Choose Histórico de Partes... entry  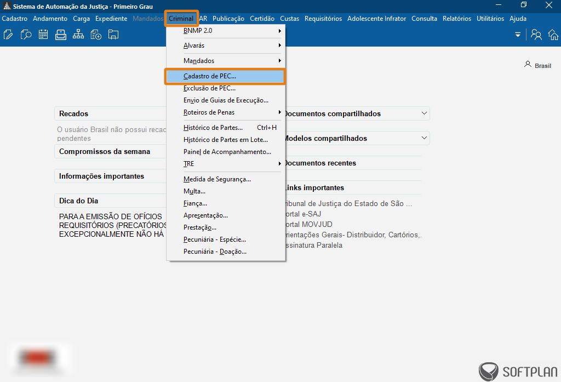click(x=225, y=128)
